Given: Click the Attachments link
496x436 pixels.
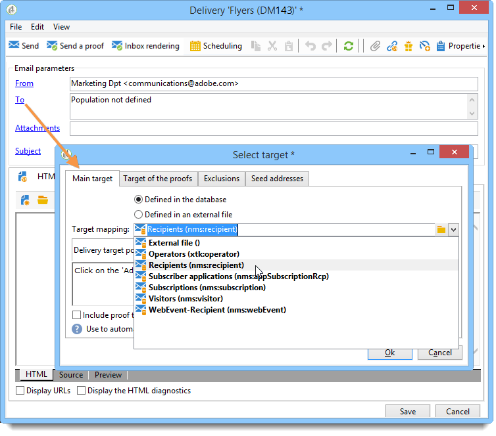Looking at the screenshot, I should click(x=37, y=128).
